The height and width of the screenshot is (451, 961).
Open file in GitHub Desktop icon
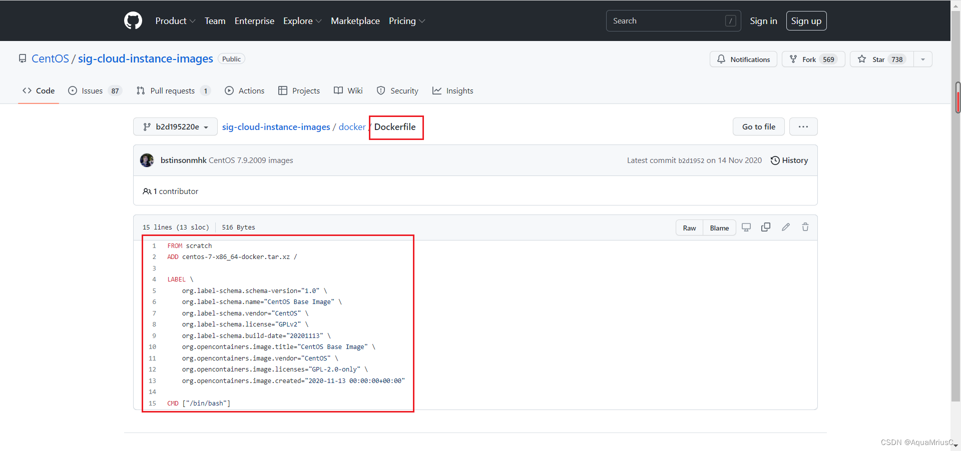pyautogui.click(x=746, y=227)
